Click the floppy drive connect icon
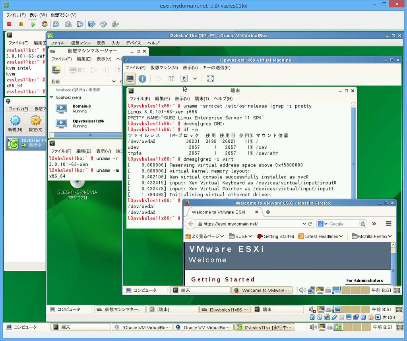Viewport: 407px width, 341px height. 92,24
